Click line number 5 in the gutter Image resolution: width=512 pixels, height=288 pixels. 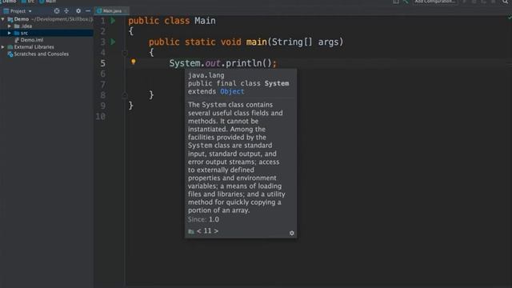pyautogui.click(x=102, y=63)
